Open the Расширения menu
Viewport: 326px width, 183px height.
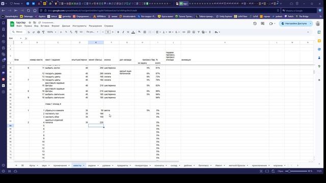tap(95, 26)
